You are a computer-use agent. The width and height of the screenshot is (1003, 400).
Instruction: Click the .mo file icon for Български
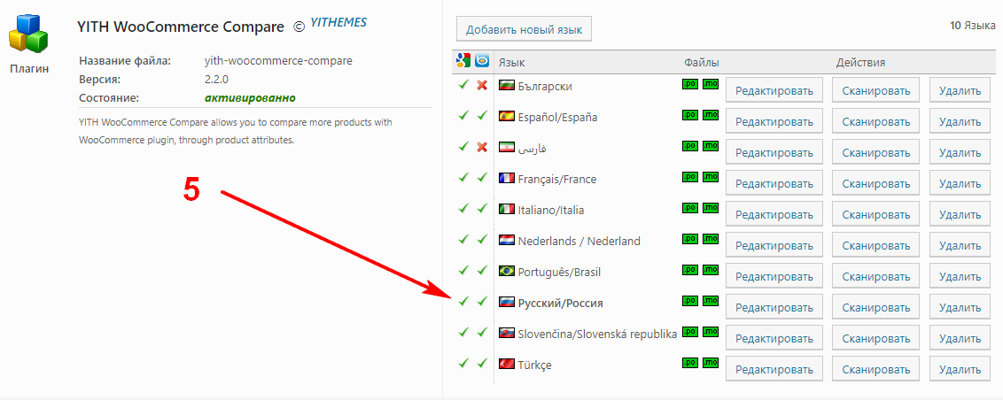point(710,84)
